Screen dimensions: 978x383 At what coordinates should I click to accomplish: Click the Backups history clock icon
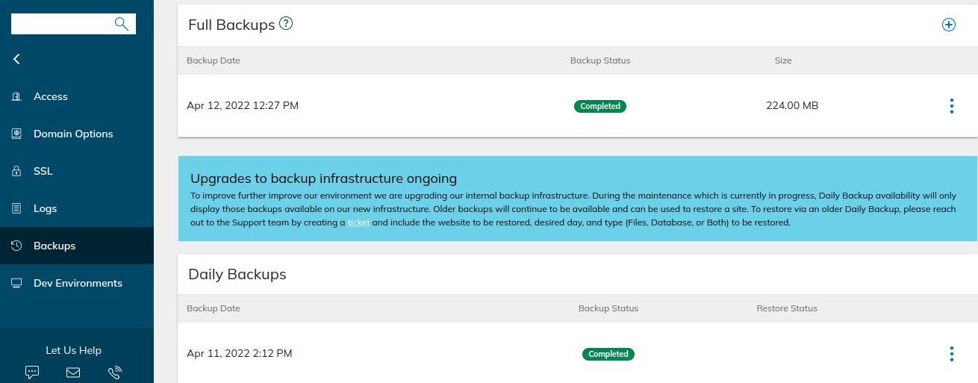click(x=16, y=246)
